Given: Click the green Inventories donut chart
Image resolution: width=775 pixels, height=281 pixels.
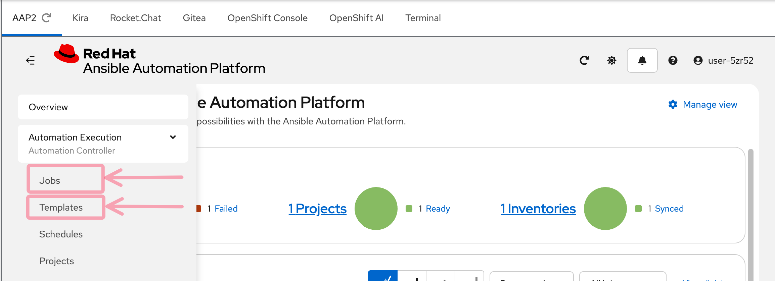Looking at the screenshot, I should 605,209.
